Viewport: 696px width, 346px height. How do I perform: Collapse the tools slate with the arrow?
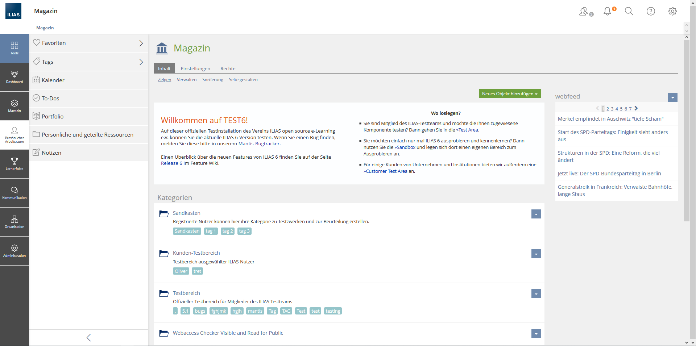tap(89, 337)
